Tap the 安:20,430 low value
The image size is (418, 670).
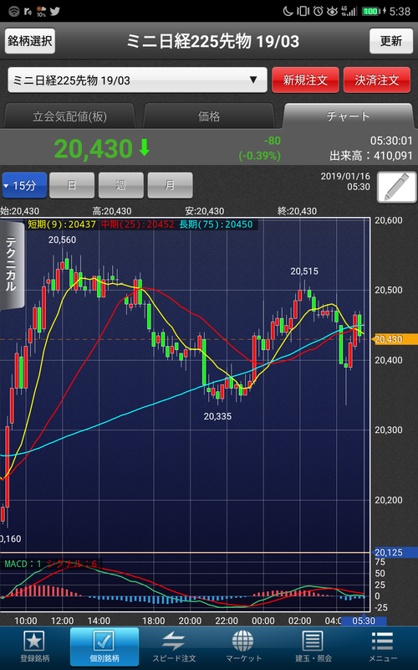coord(205,211)
